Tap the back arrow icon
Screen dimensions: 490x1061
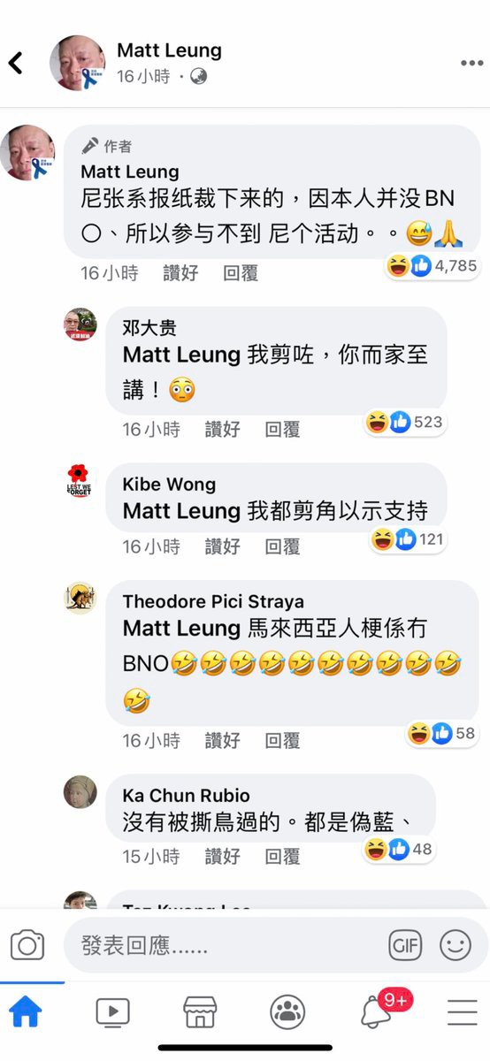click(15, 63)
